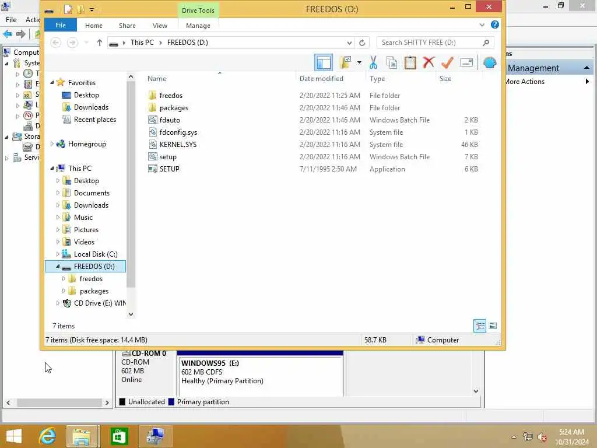Click the folder select-all toolbar icon
The width and height of the screenshot is (597, 448).
coord(345,62)
